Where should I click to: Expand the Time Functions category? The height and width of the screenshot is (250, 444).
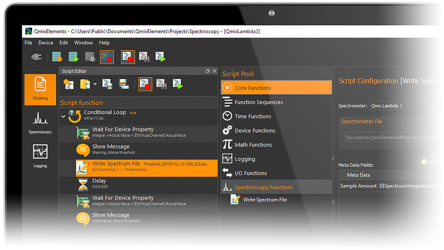253,117
